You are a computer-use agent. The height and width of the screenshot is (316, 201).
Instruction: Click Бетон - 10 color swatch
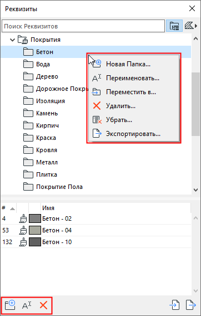(35, 242)
